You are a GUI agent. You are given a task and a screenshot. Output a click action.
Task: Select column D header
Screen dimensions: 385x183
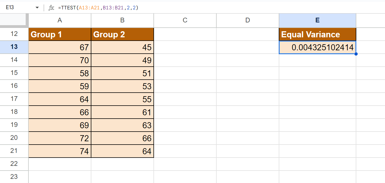[x=248, y=20]
